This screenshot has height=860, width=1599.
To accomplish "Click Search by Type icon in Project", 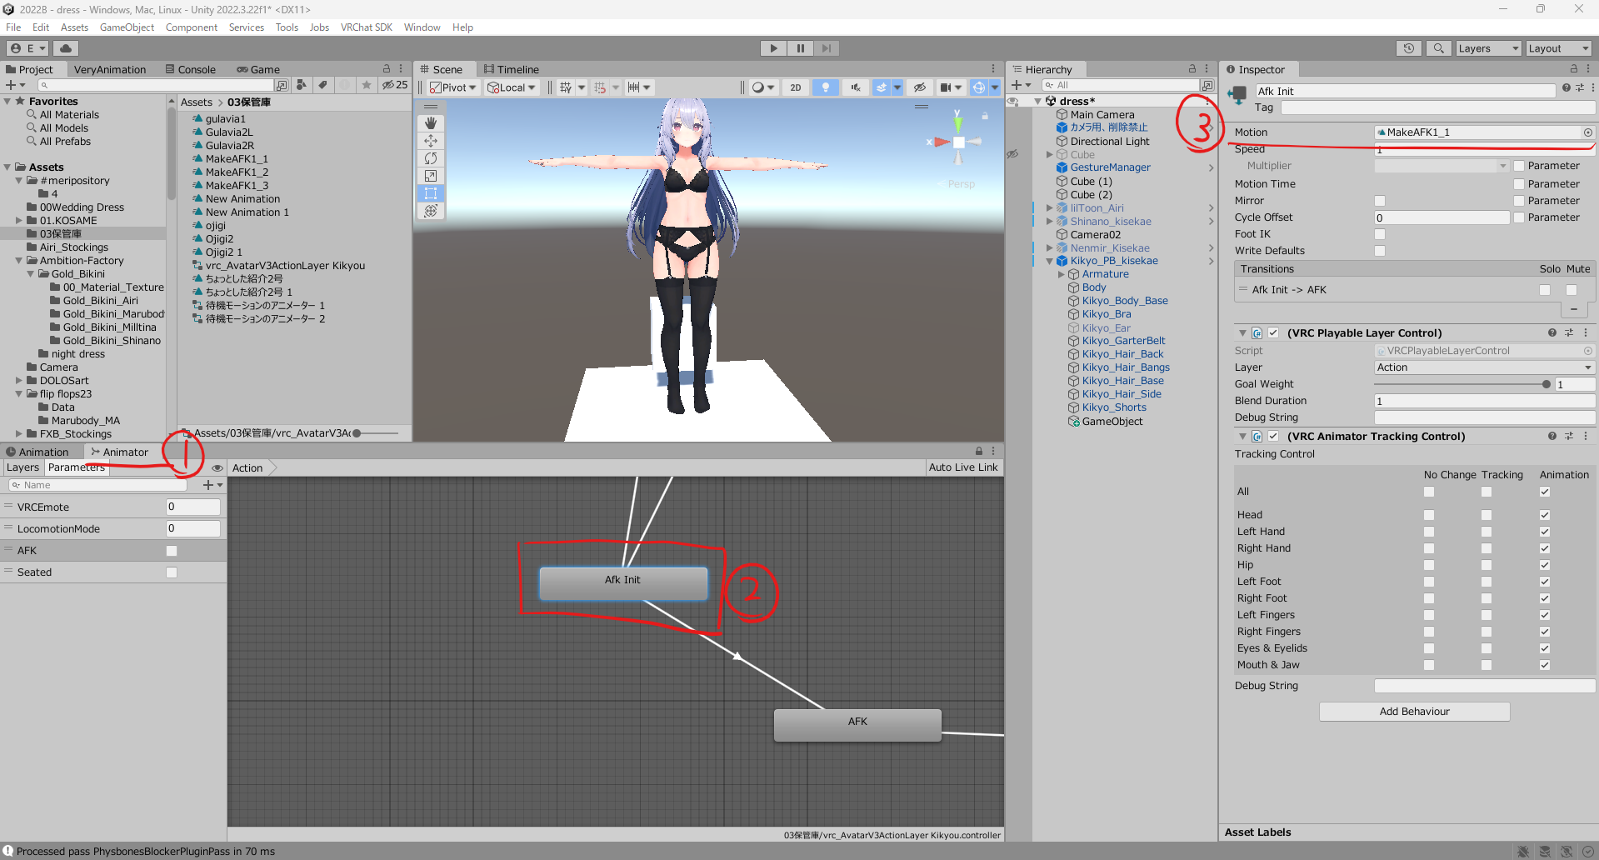I will [302, 85].
